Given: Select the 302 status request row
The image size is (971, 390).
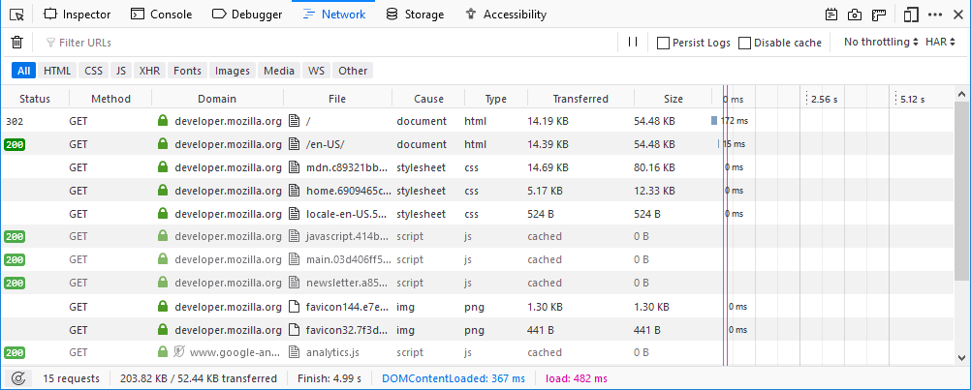Looking at the screenshot, I should (x=477, y=121).
